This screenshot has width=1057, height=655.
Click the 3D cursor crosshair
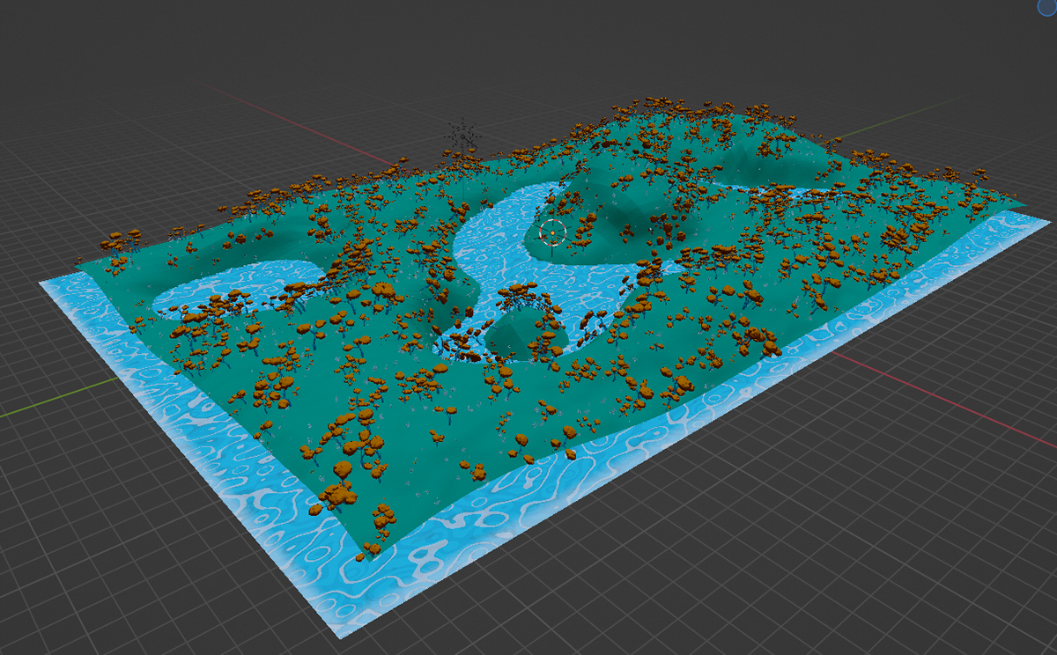[552, 232]
